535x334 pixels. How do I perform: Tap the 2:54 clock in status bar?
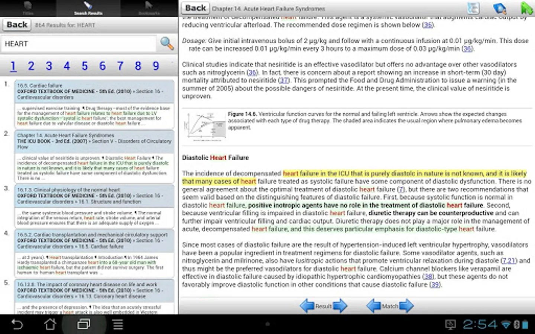[x=480, y=324]
